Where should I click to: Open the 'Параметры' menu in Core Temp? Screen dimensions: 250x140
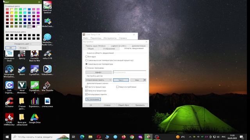tap(96, 38)
